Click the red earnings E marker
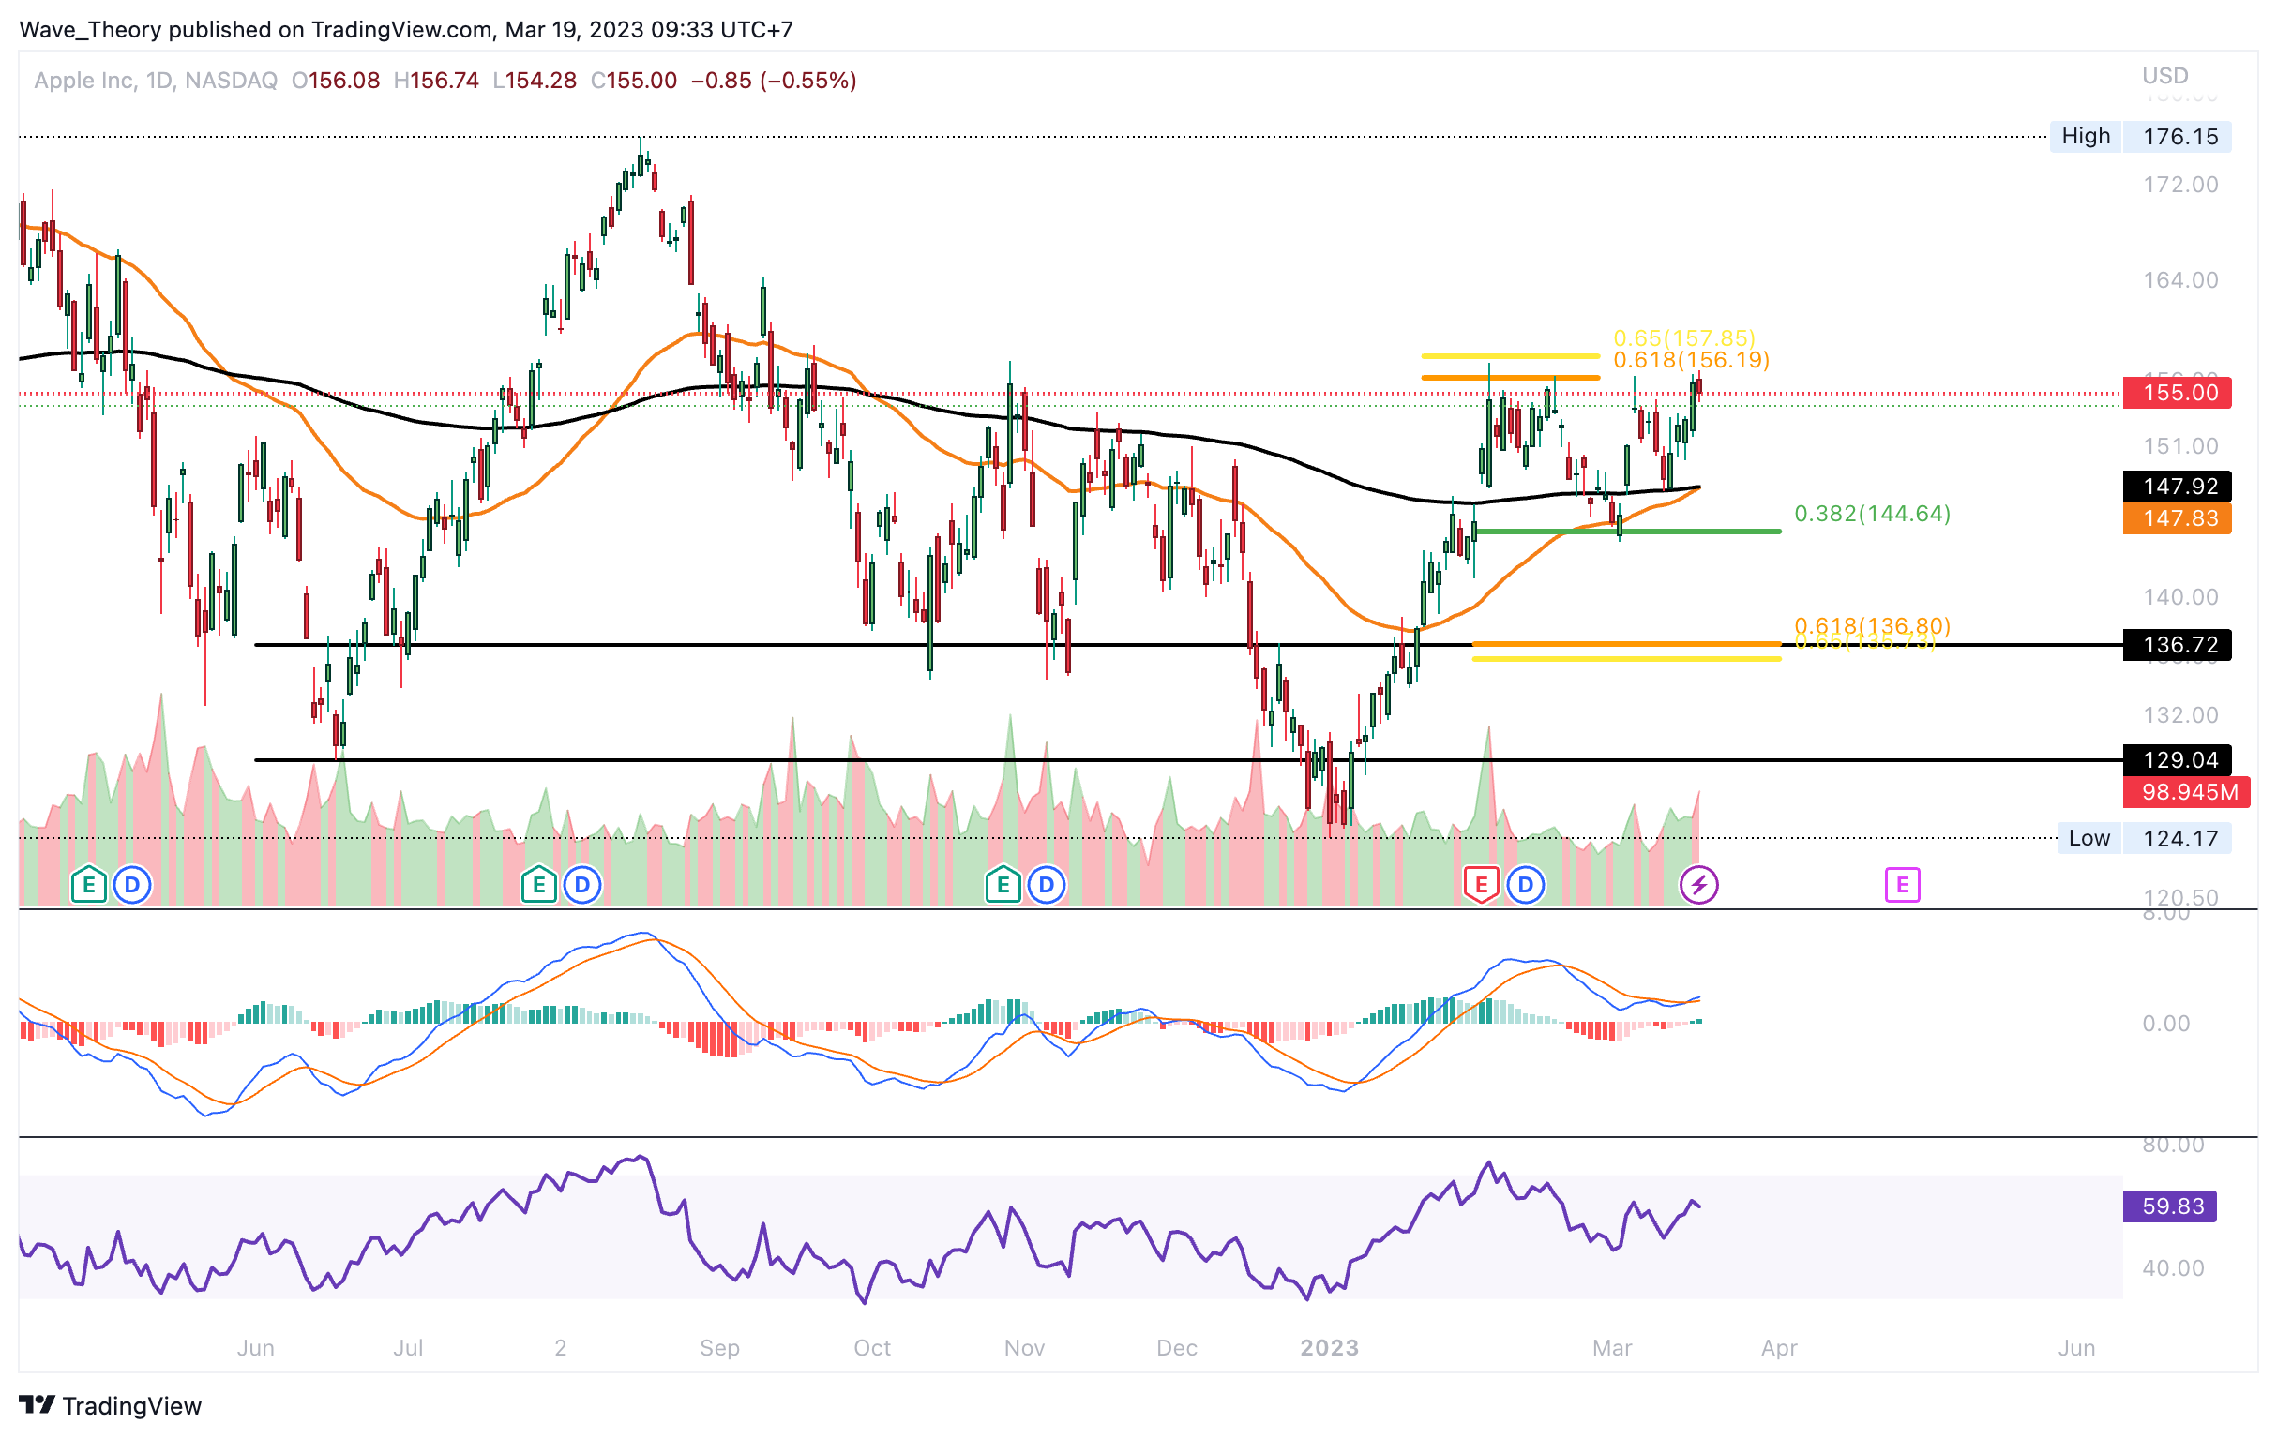This screenshot has width=2277, height=1438. click(x=1481, y=885)
